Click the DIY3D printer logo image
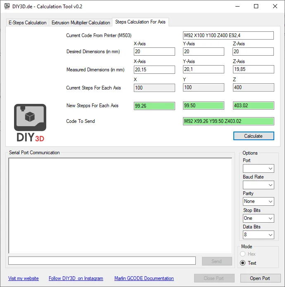285x287 pixels. [30, 122]
